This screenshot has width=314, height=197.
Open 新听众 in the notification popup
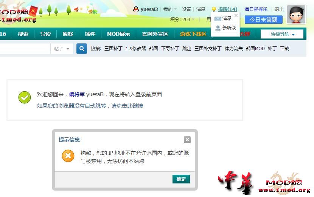pyautogui.click(x=229, y=28)
